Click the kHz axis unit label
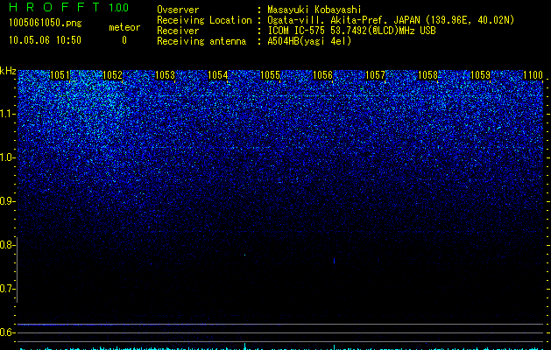551x350 pixels. [8, 71]
